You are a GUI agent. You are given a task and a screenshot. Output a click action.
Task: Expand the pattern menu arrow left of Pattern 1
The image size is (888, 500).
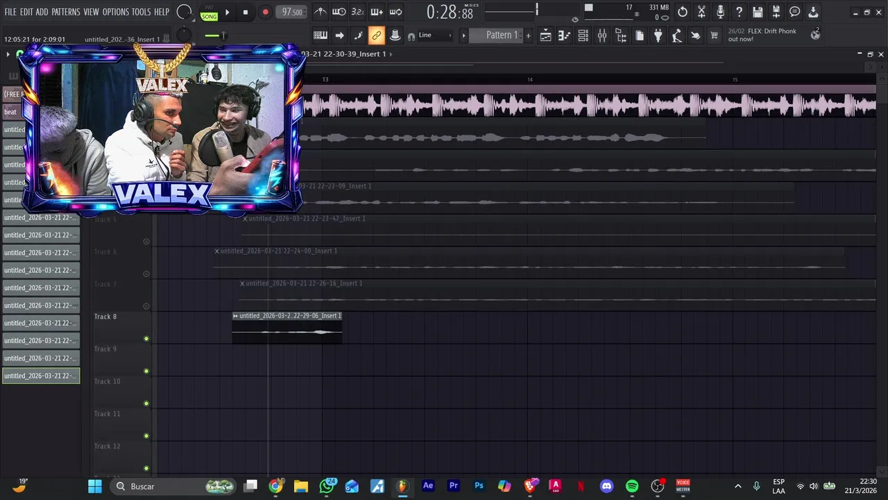point(463,35)
